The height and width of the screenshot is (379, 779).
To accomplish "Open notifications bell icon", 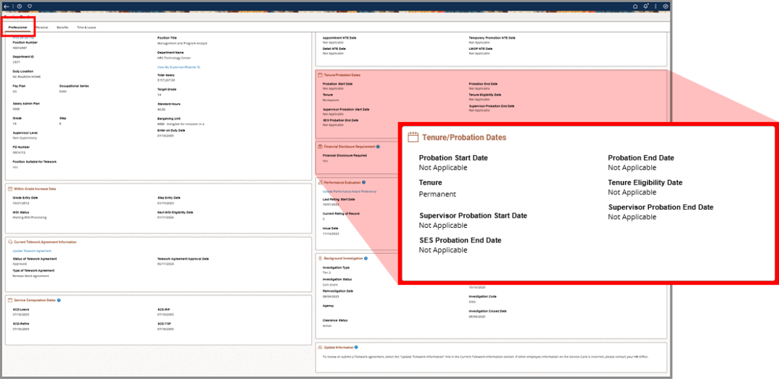I will (x=645, y=6).
